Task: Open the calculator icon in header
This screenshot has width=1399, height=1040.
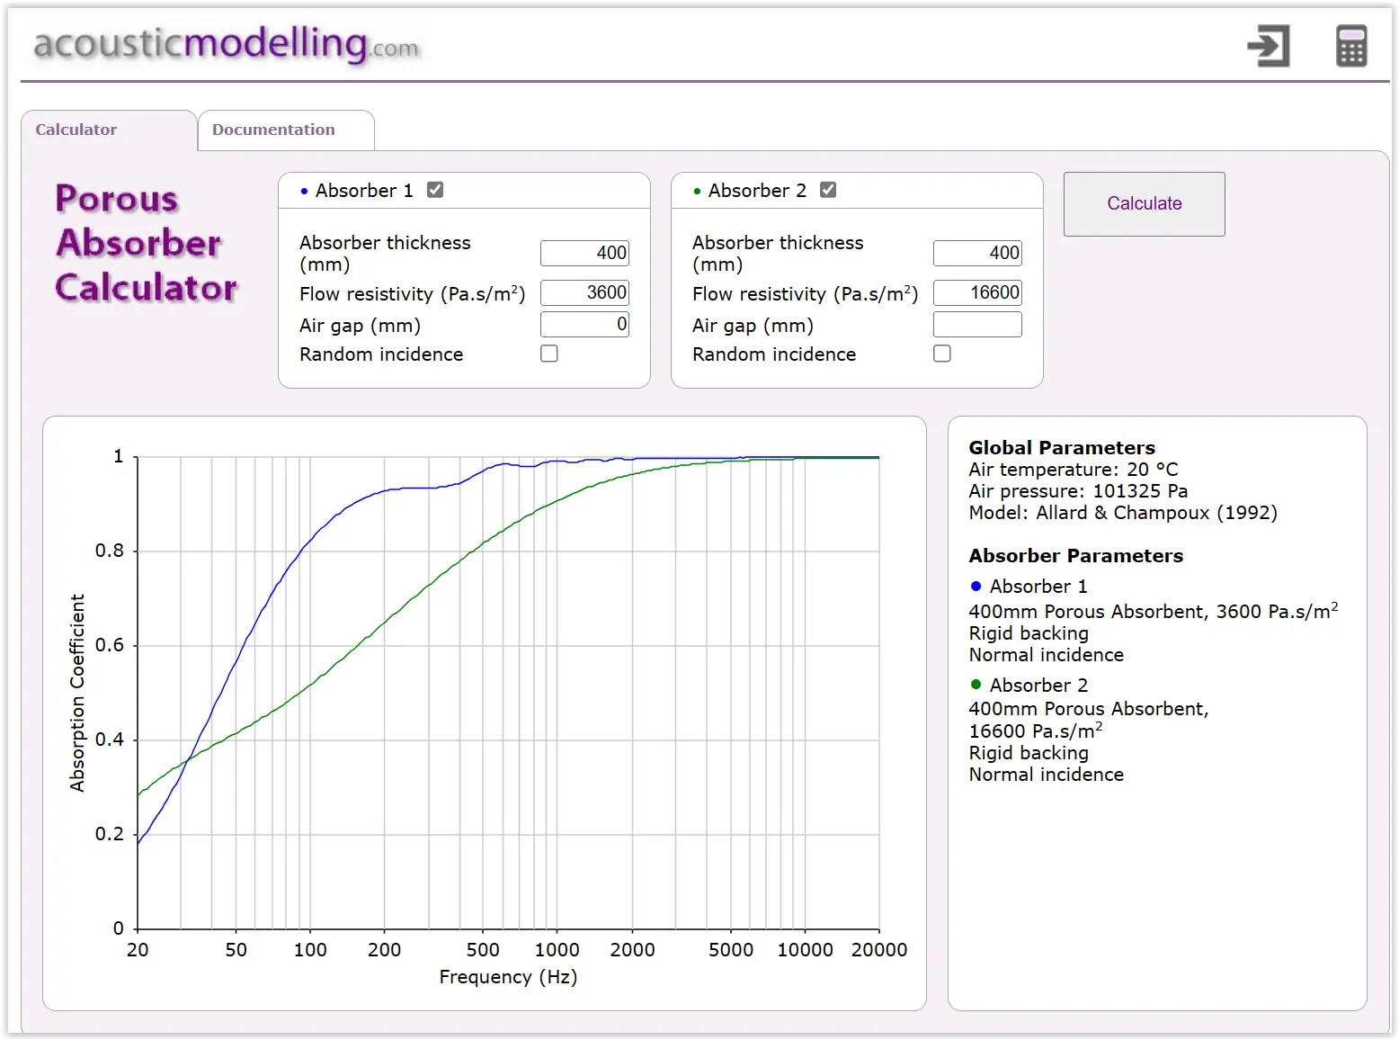Action: tap(1350, 46)
